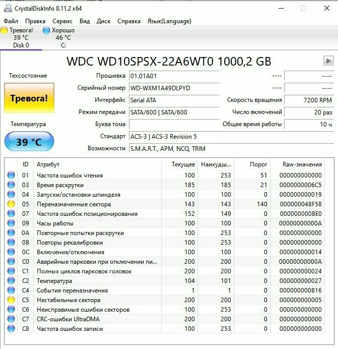Click the Raw-значения column header

tap(298, 164)
